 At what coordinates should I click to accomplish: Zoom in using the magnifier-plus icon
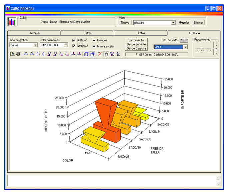click(49, 54)
